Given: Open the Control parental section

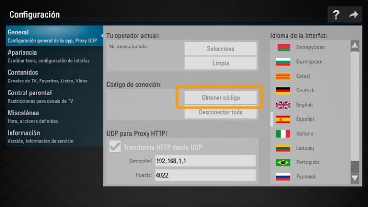Looking at the screenshot, I should point(55,96).
